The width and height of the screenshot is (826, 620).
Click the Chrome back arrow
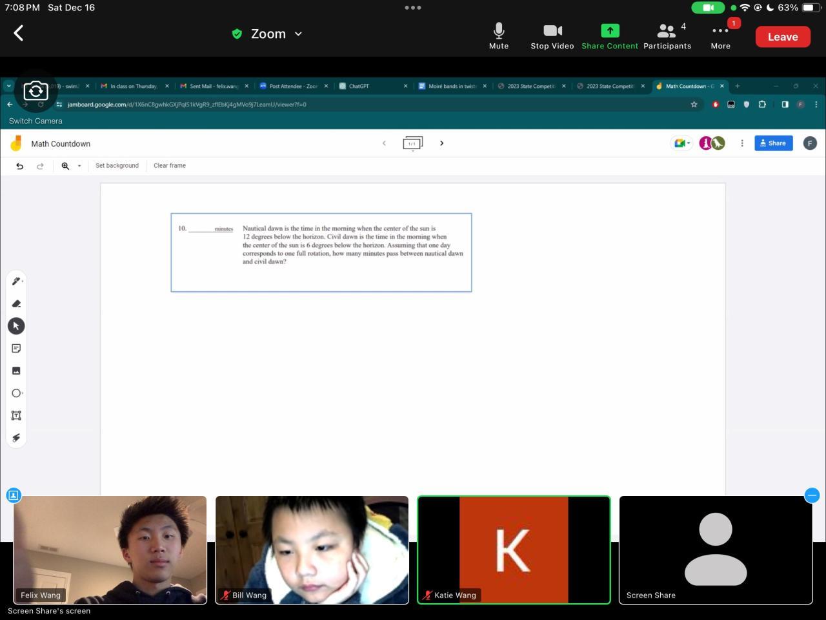(10, 105)
